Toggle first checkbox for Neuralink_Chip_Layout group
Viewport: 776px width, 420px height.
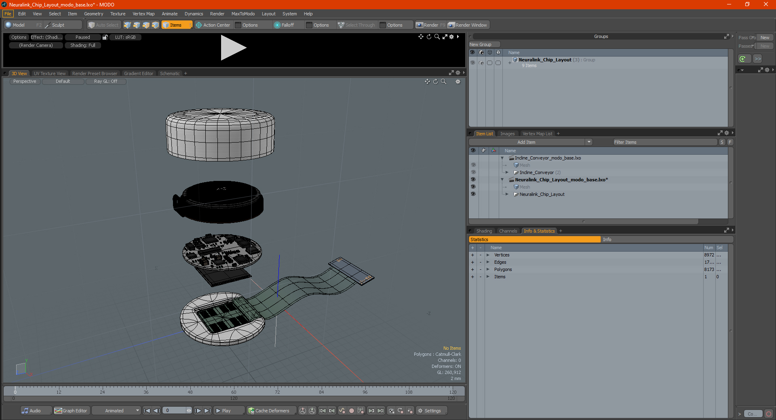[x=489, y=63]
